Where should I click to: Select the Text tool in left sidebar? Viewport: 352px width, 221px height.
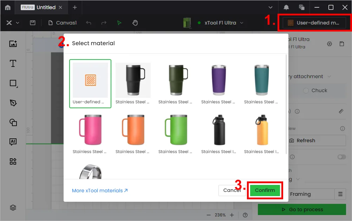13,63
